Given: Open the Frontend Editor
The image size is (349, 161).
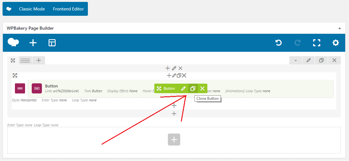Looking at the screenshot, I should [x=68, y=9].
